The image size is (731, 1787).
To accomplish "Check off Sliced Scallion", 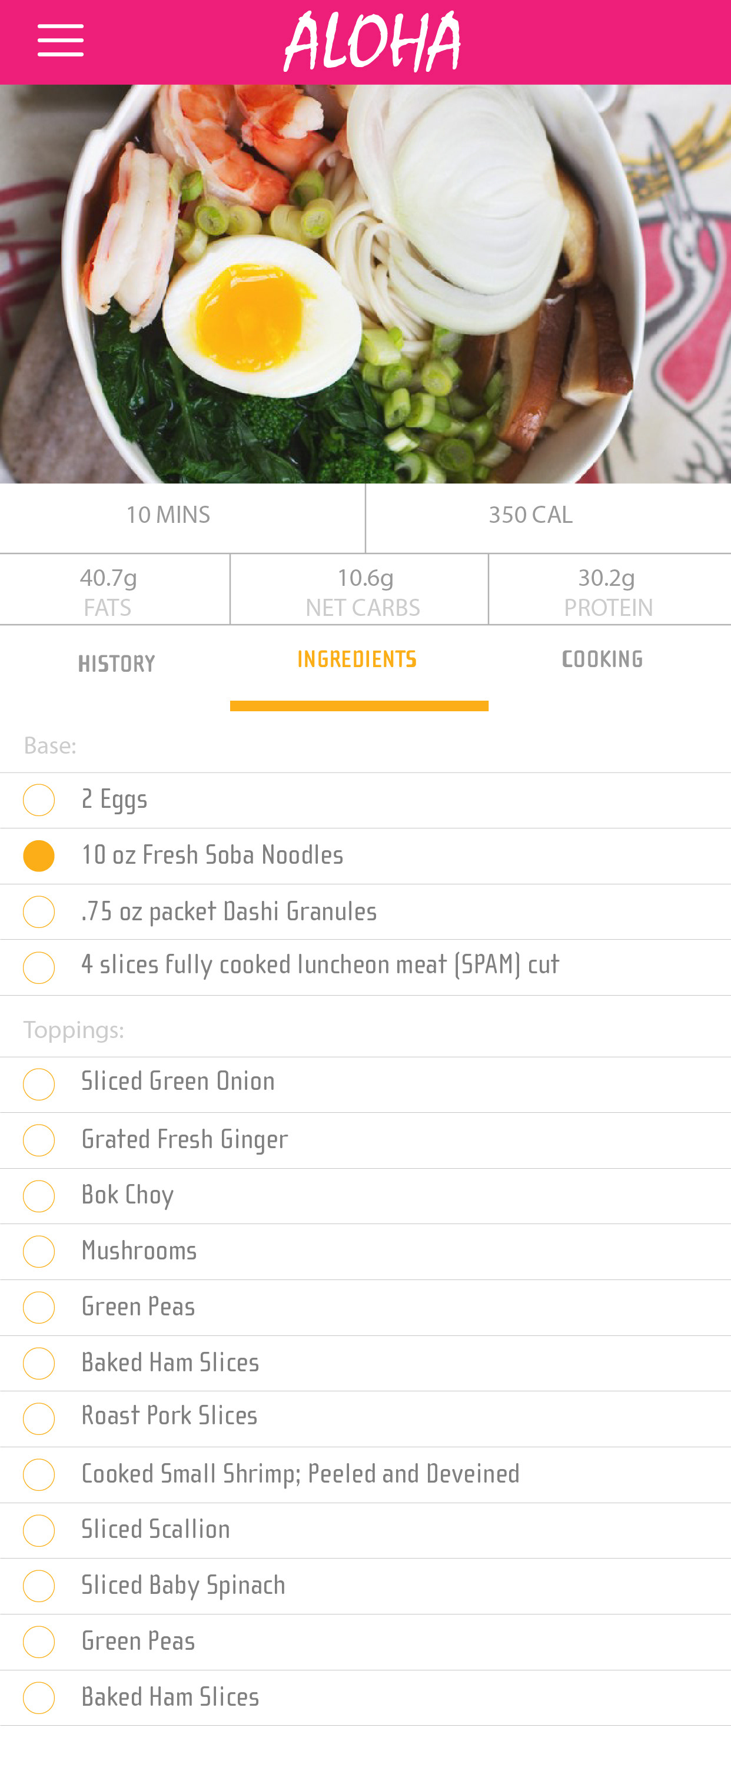I will (39, 1530).
